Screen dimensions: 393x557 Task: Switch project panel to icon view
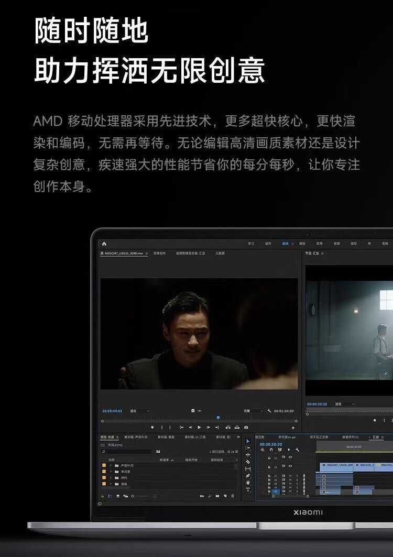point(118,496)
